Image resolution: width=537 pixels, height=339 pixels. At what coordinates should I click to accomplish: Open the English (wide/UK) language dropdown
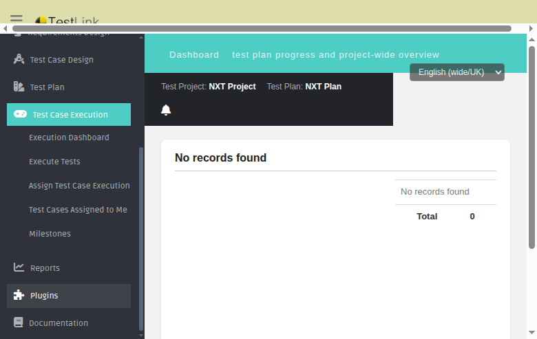[x=457, y=72]
